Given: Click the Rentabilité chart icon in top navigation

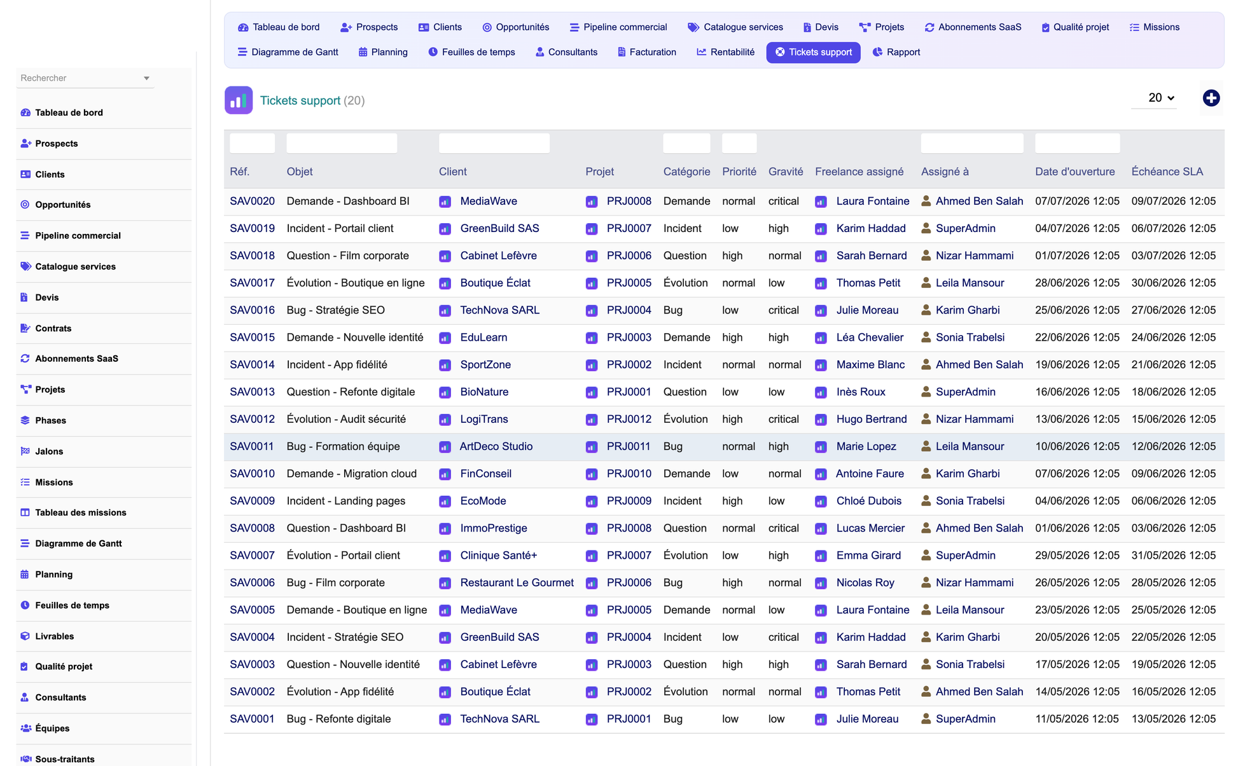Looking at the screenshot, I should (701, 52).
